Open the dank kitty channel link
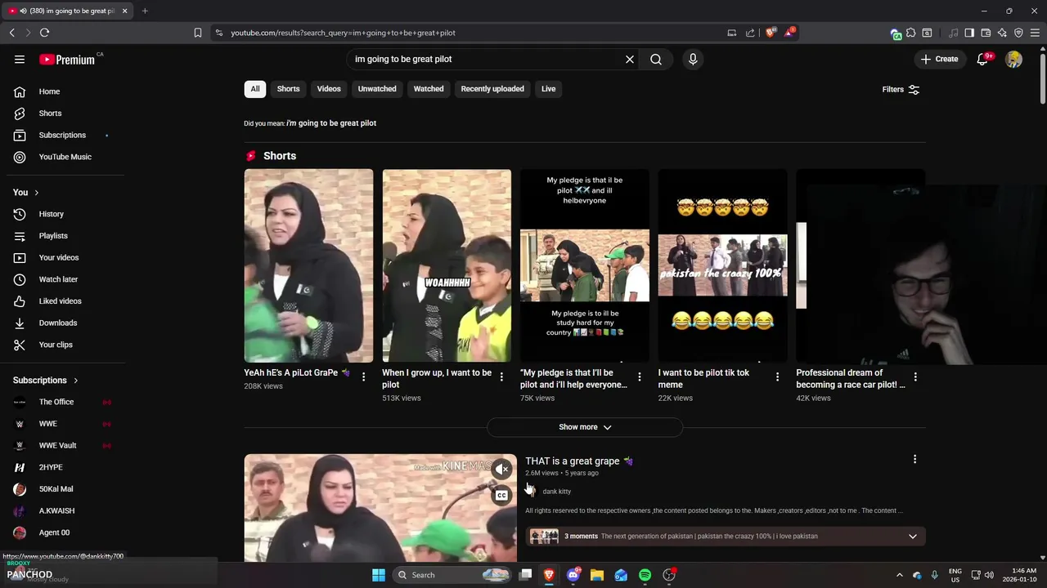 click(x=556, y=492)
